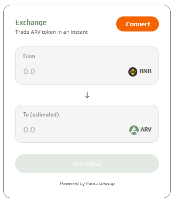Connect wallet using the orange Connect button
This screenshot has width=174, height=202.
pos(137,24)
